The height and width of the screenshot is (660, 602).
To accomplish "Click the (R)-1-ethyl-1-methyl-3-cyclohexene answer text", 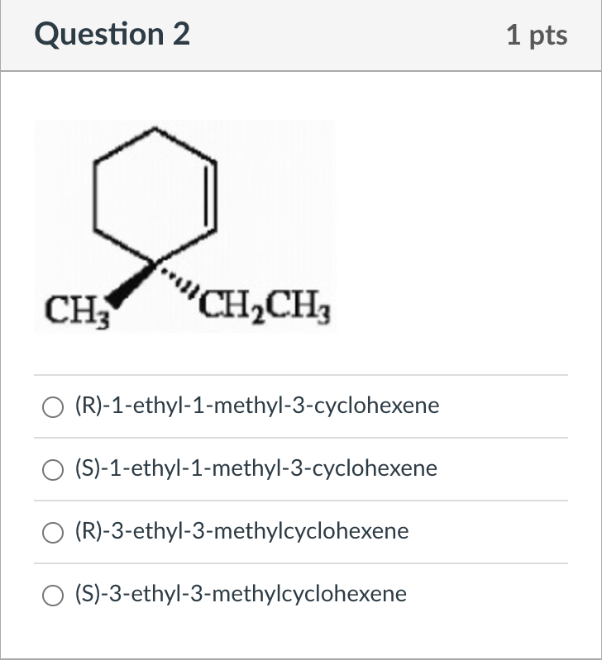I will (x=257, y=406).
